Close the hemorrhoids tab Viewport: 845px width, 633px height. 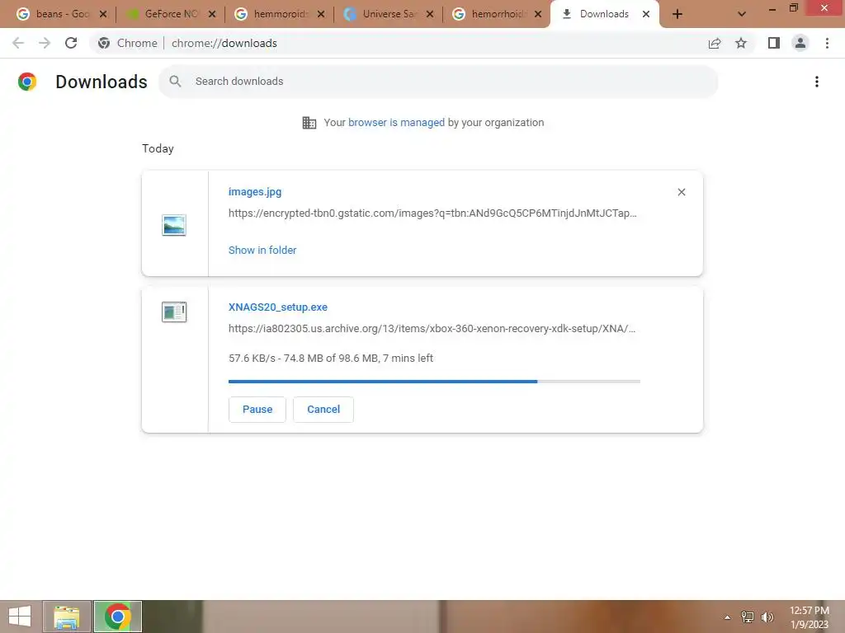(x=538, y=14)
